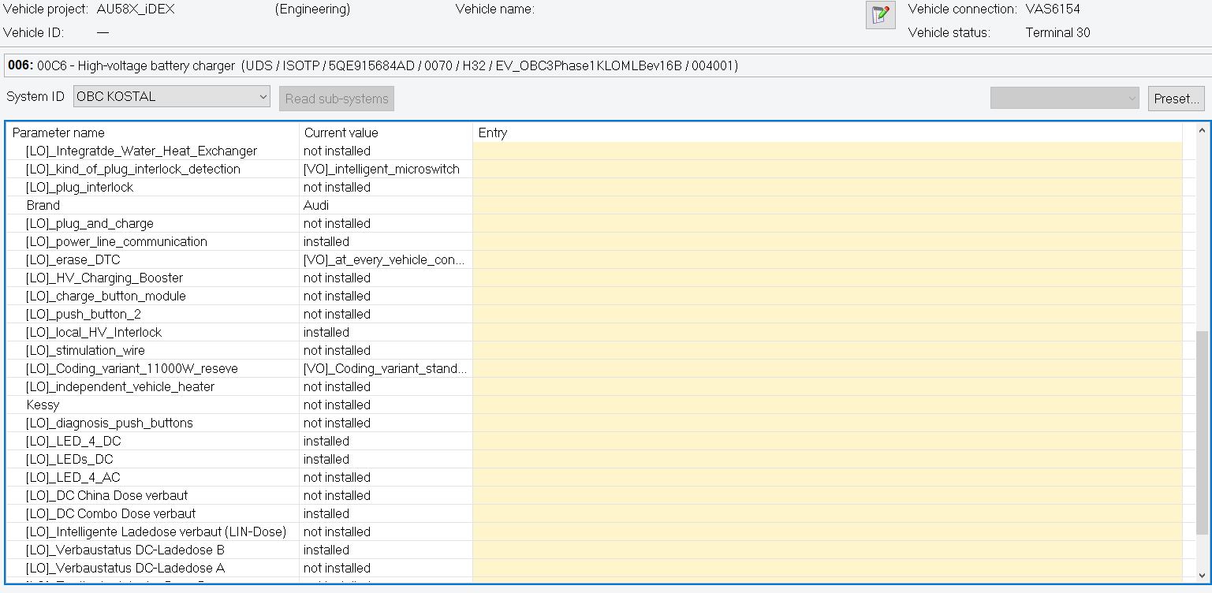Click the erase_DTC current value cell
The width and height of the screenshot is (1212, 593).
click(385, 259)
